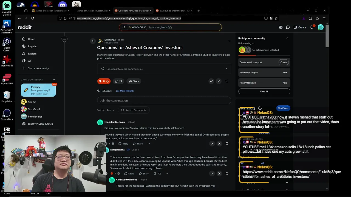Toggle the left sidebar collapse button

(x=64, y=39)
